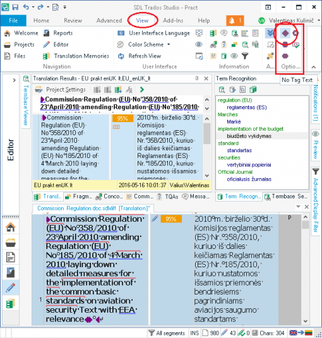Click the Reset Window Layout icon

(x=199, y=56)
